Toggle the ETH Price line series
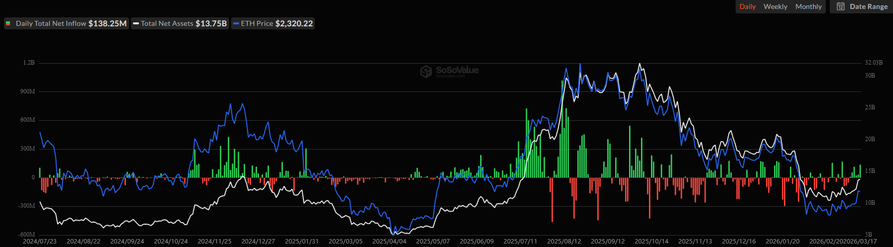Screen dimensions: 893x247 257,23
